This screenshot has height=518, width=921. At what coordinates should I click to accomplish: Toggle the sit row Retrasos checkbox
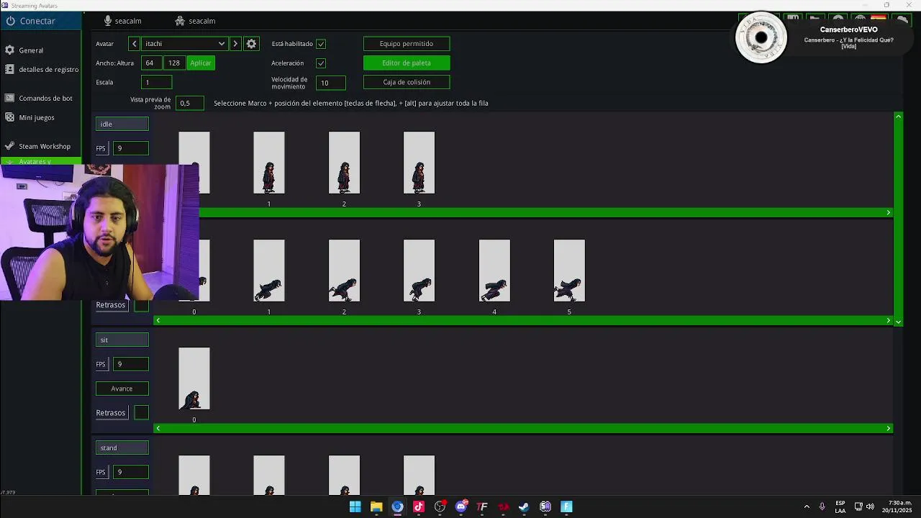(x=142, y=413)
